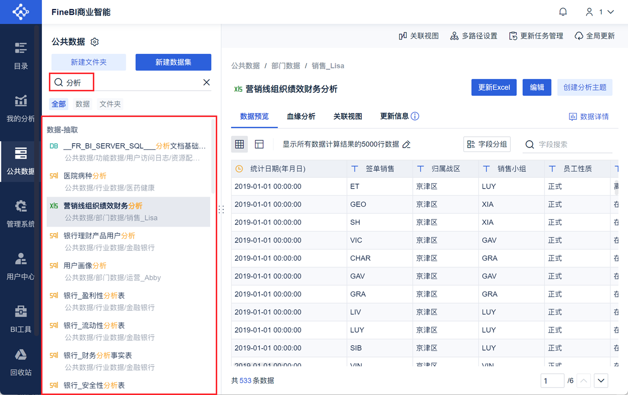The height and width of the screenshot is (395, 628).
Task: Click the 更新信息 info icon
Action: pyautogui.click(x=415, y=117)
